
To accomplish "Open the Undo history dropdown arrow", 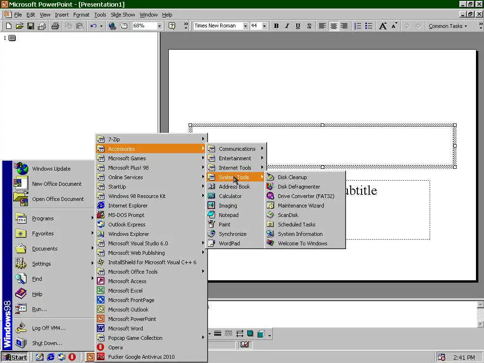I will pyautogui.click(x=101, y=26).
